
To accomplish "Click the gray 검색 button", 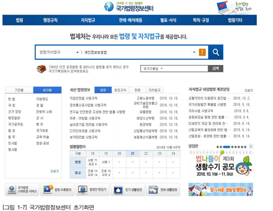I will pos(216,69).
